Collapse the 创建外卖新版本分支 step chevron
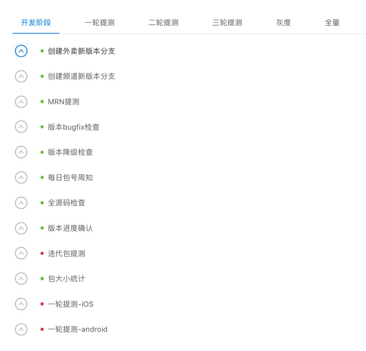This screenshot has width=366, height=351. [21, 51]
